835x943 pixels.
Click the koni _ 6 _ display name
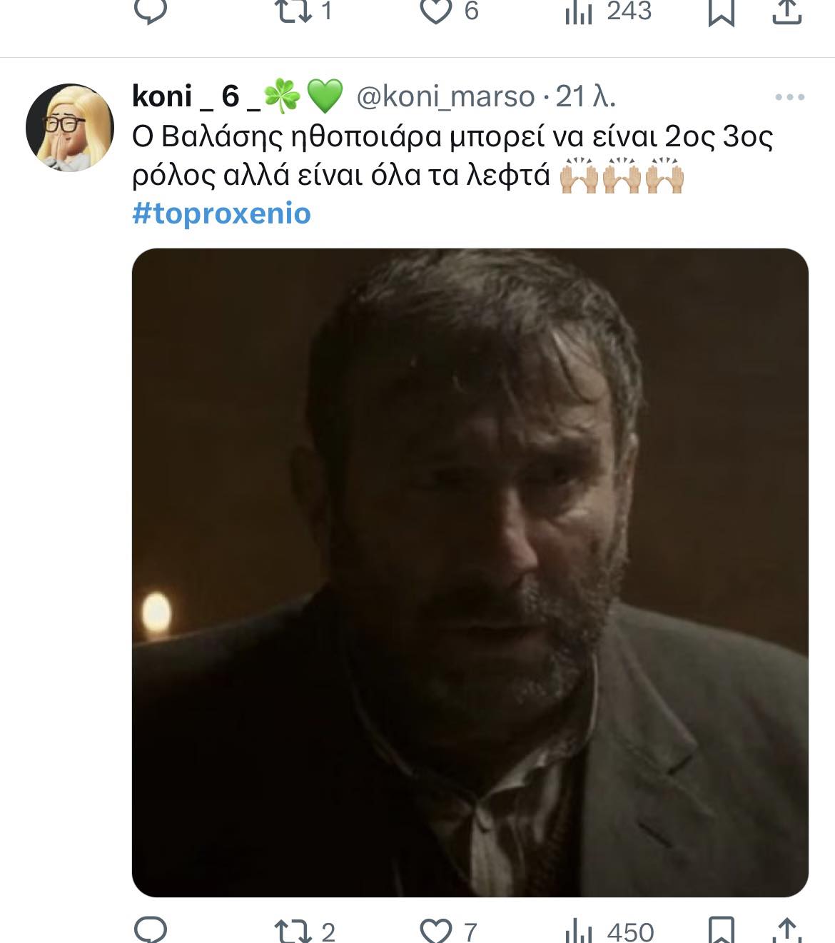(x=196, y=96)
